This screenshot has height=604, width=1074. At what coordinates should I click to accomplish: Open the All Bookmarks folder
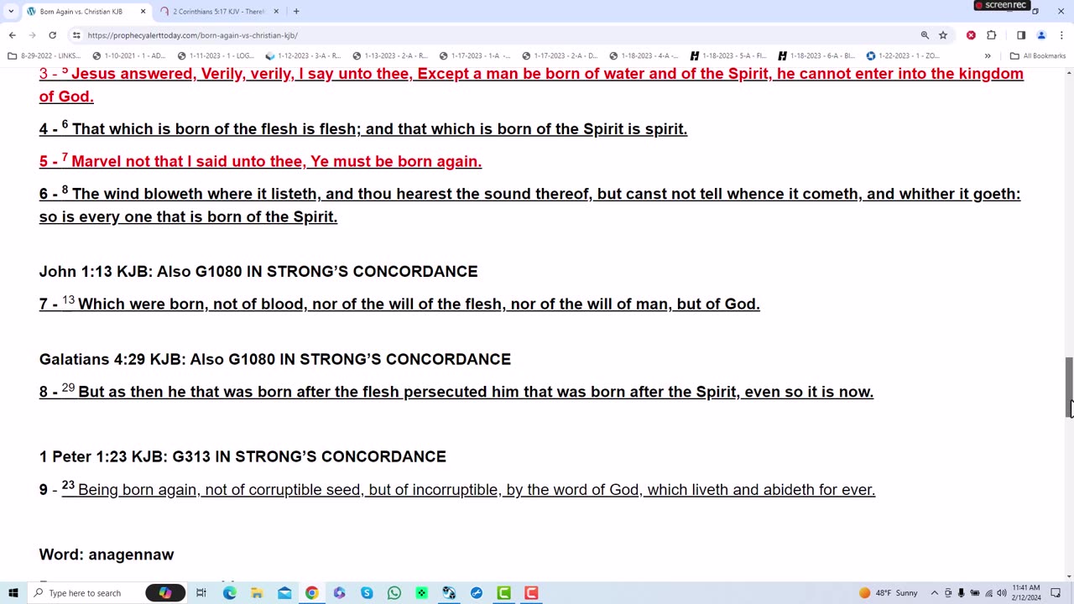point(1038,56)
